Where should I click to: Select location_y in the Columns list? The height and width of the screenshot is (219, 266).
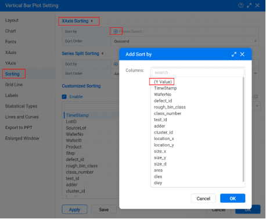[164, 145]
